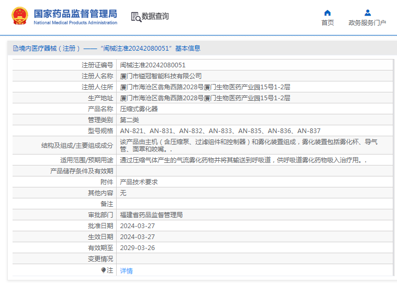Viewport: 397px width, 284px height.
Task: Click the 管理类别 label
Action: point(100,120)
